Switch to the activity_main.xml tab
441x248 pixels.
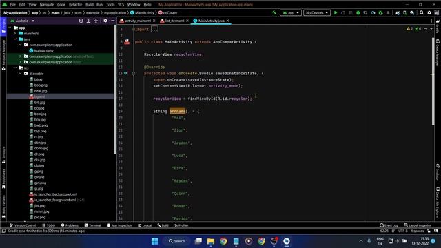point(138,21)
